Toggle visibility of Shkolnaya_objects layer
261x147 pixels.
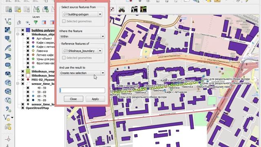coord(23,34)
